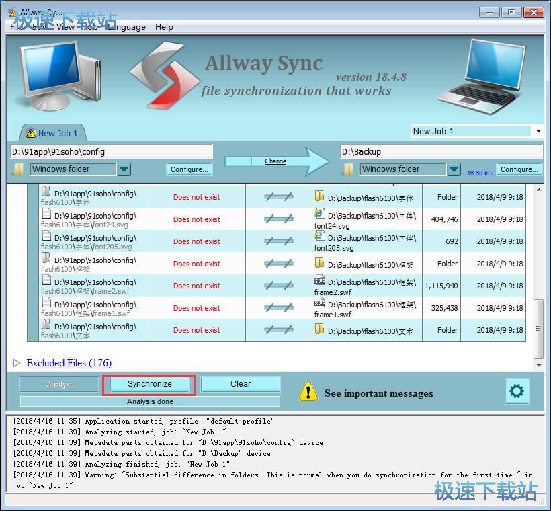Open the New Job 1 job selector dropdown

[x=538, y=131]
